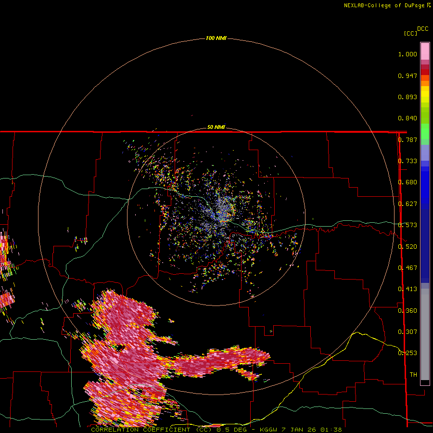
Task: Click the CORRELATION COEFFICIENT caption text
Action: click(x=216, y=430)
